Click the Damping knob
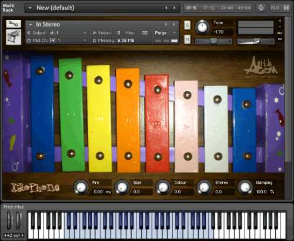Viewport: 294px width, 241px height. coord(245,187)
